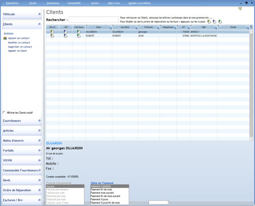Open Signaler un problème menu
The width and height of the screenshot is (255, 206).
(x=139, y=3)
